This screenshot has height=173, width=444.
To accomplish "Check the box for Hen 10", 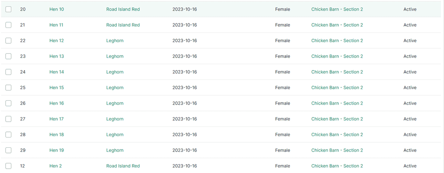I will click(x=8, y=9).
